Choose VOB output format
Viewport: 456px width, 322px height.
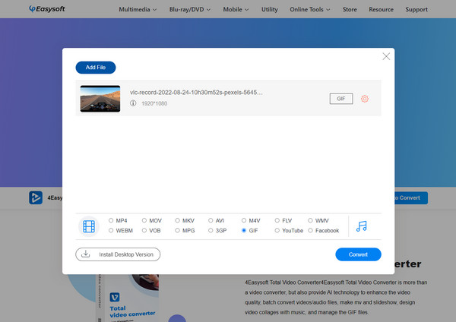(151, 230)
